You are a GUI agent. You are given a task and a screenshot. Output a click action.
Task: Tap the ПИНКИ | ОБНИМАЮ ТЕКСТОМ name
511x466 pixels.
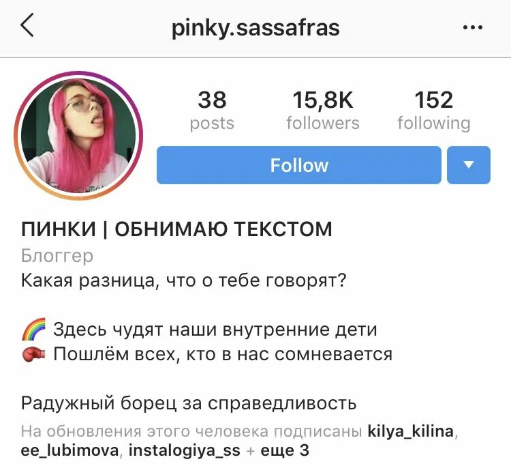(x=176, y=229)
